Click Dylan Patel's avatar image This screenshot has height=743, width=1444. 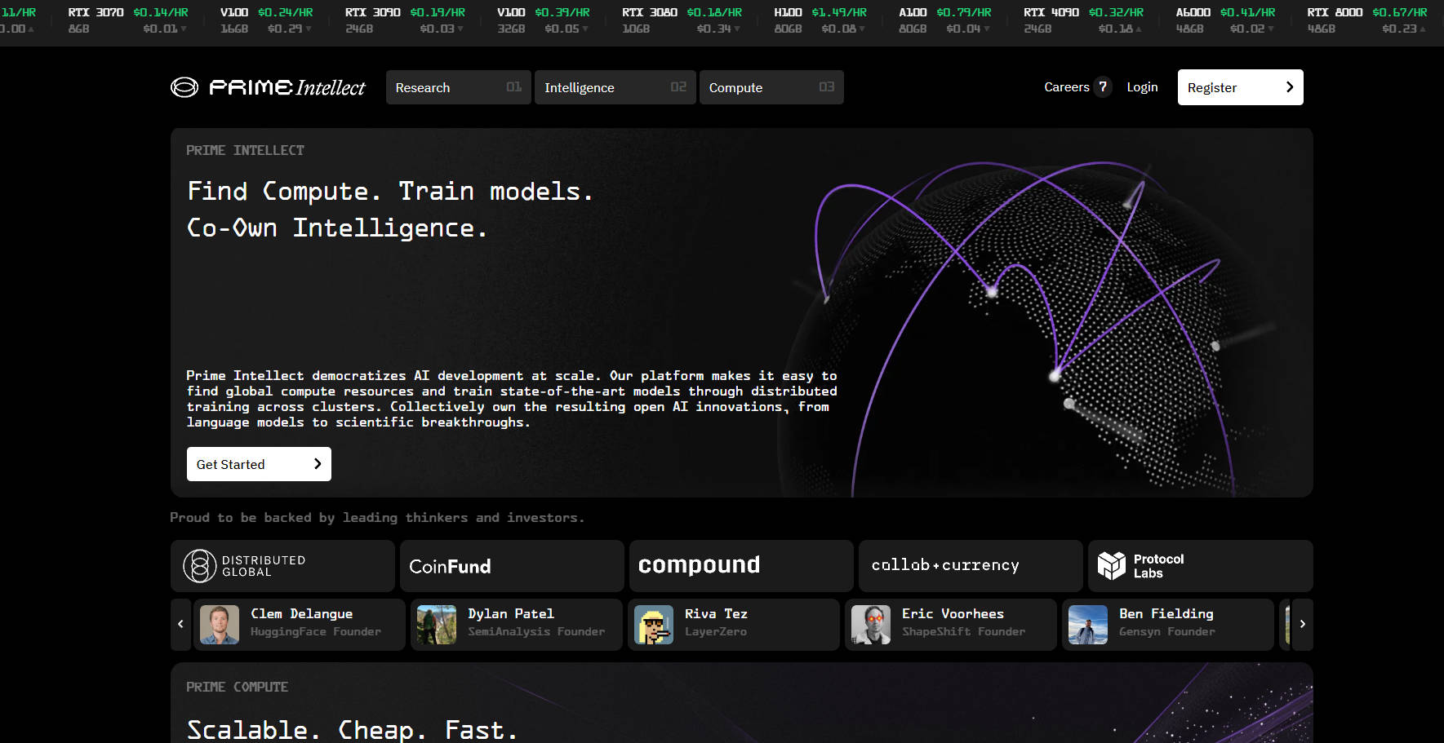click(x=437, y=625)
